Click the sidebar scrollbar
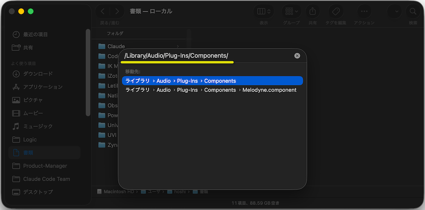 click(88, 73)
